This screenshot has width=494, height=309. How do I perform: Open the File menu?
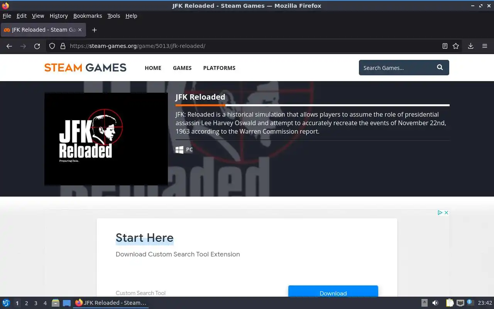7,16
